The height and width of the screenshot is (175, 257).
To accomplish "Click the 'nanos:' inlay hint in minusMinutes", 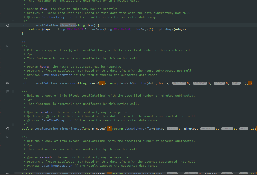I will pyautogui.click(x=227, y=129).
